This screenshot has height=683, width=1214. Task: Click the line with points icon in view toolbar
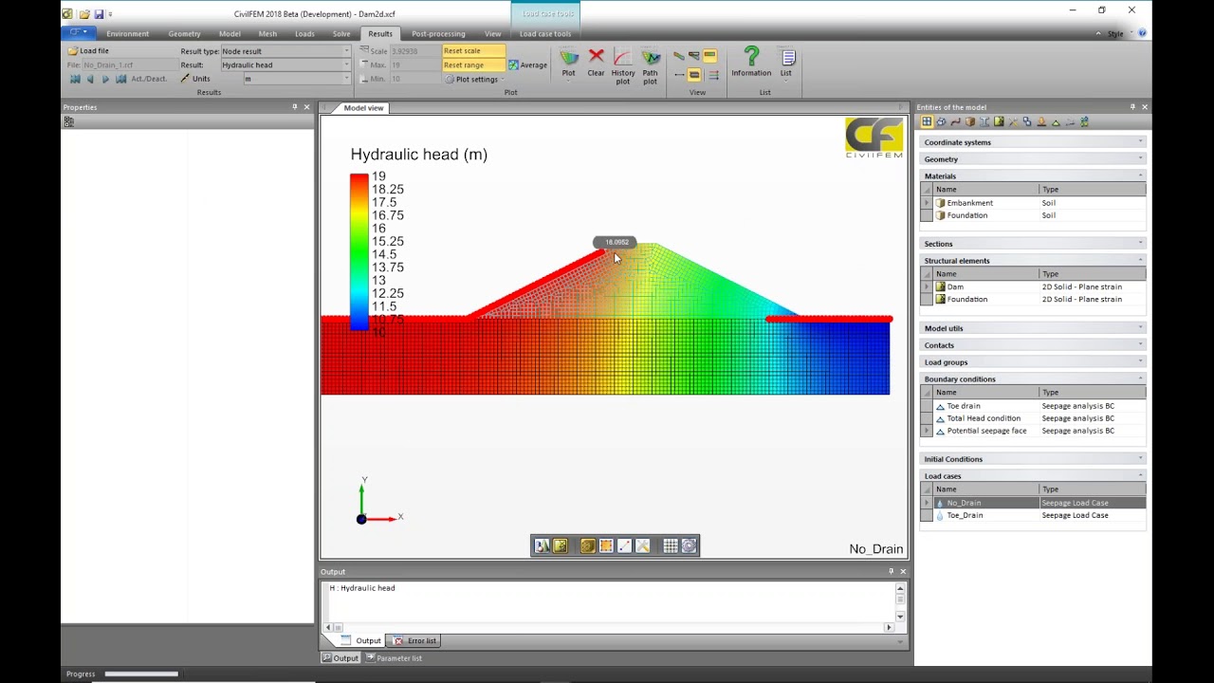(x=624, y=545)
